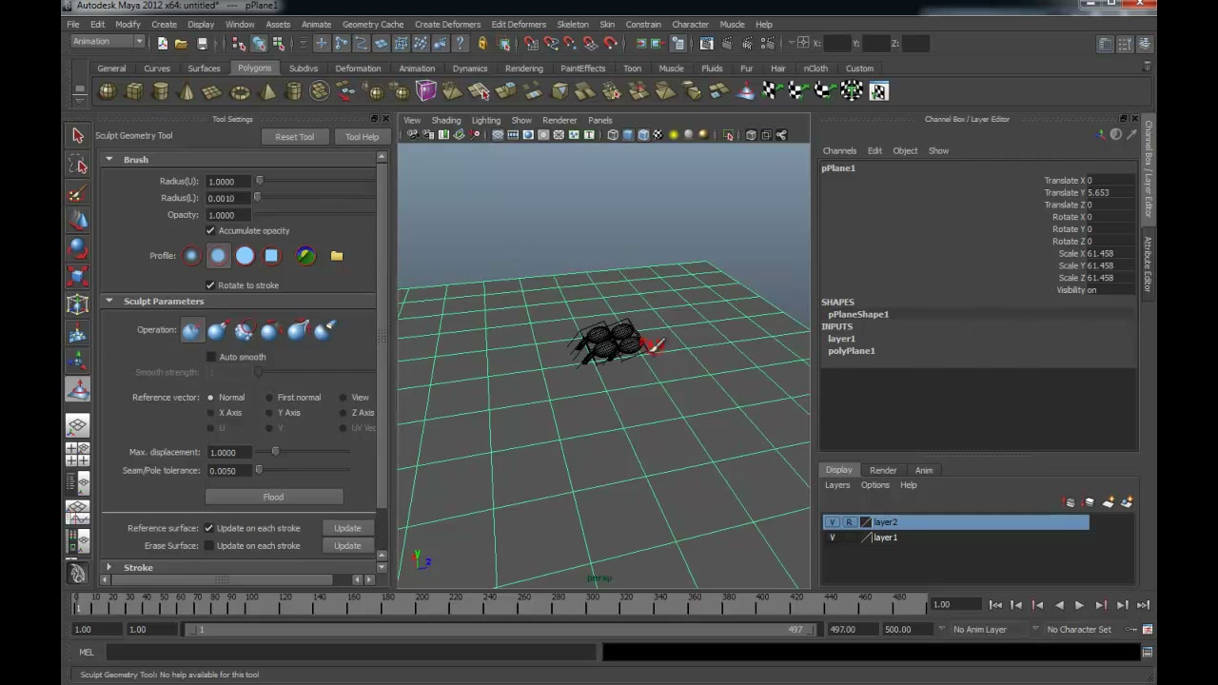
Task: Select the Universal Manipulator tool
Action: click(x=78, y=305)
